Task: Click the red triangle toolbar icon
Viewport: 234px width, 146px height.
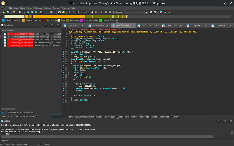Action: coord(59,12)
